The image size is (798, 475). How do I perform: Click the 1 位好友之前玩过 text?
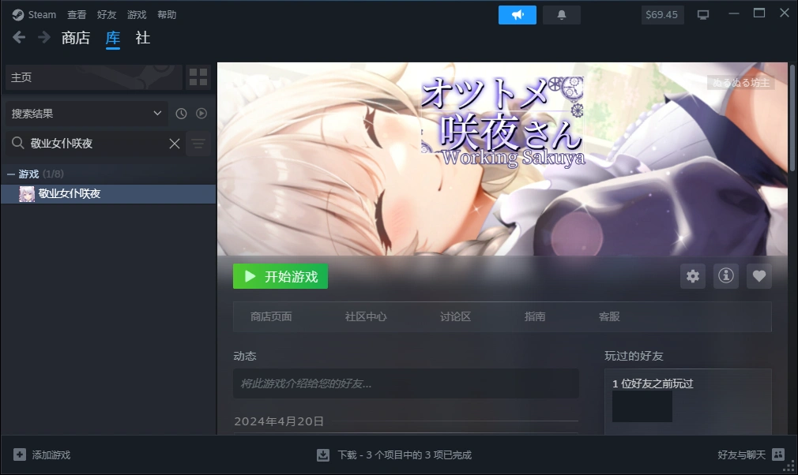point(653,383)
